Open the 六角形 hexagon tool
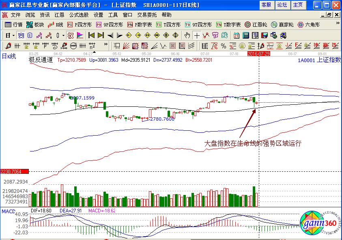 pyautogui.click(x=308, y=25)
